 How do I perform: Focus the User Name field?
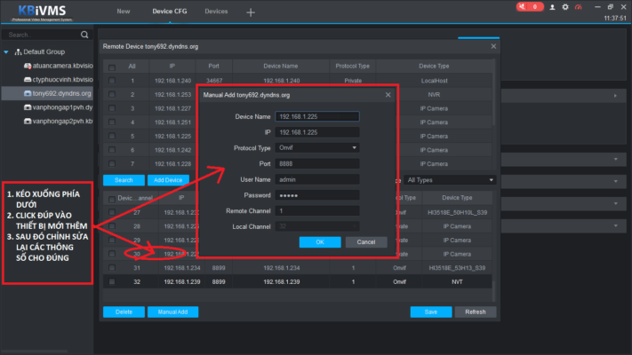(317, 179)
